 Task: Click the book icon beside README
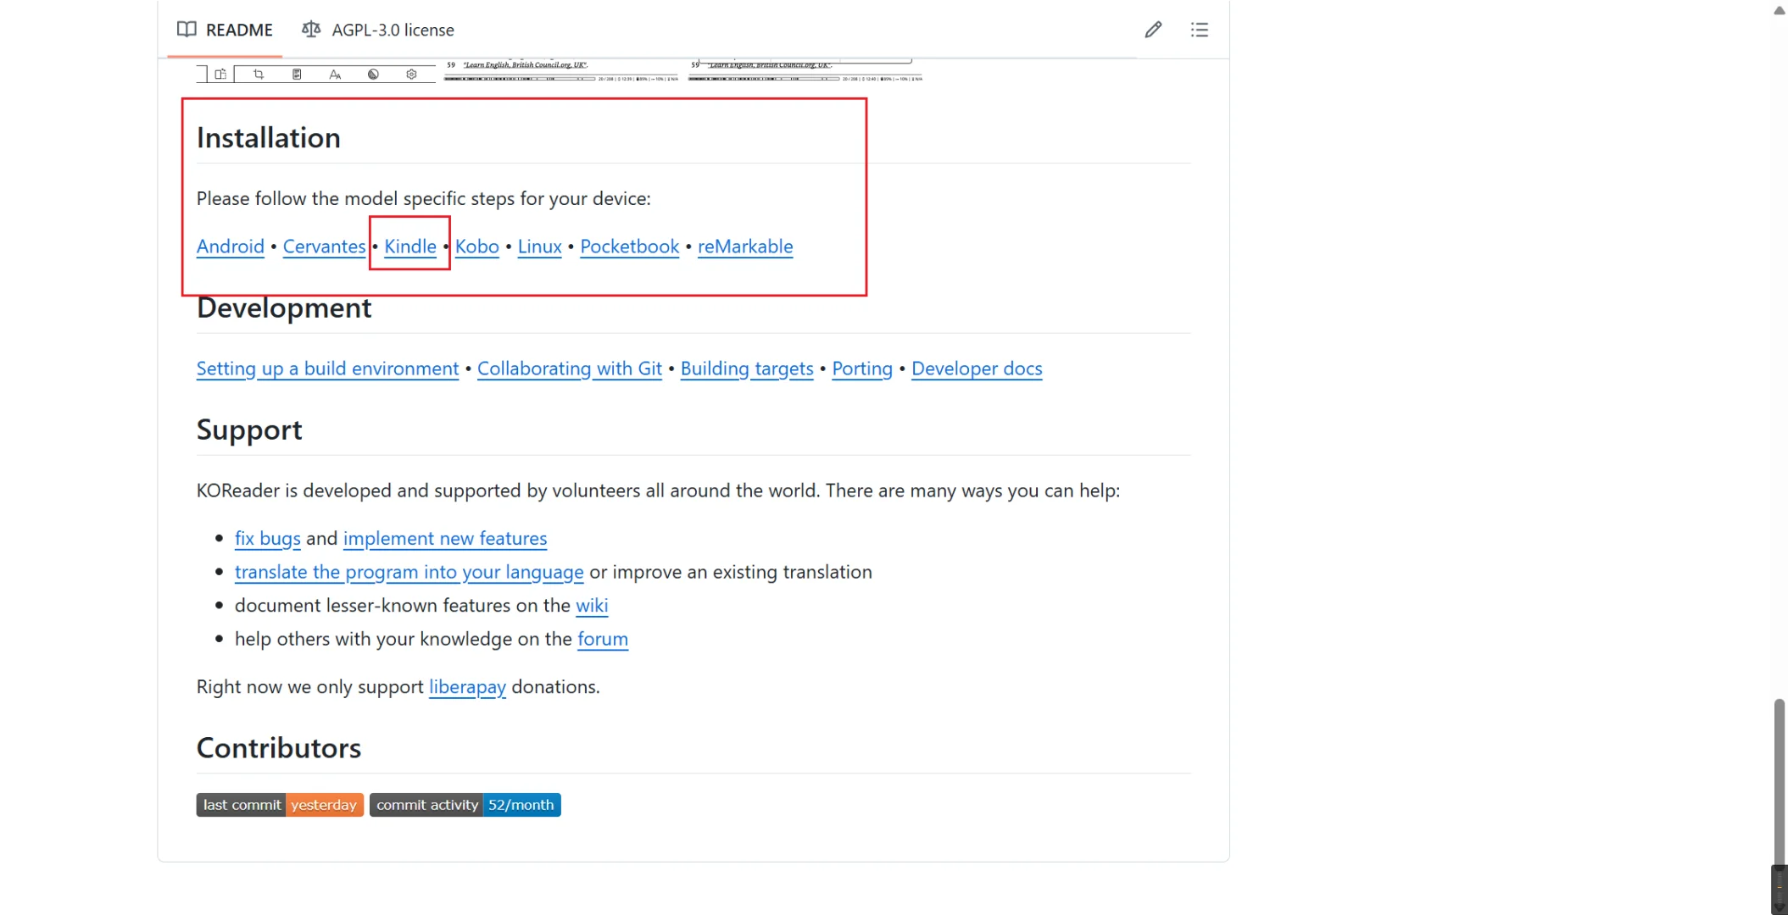tap(187, 30)
